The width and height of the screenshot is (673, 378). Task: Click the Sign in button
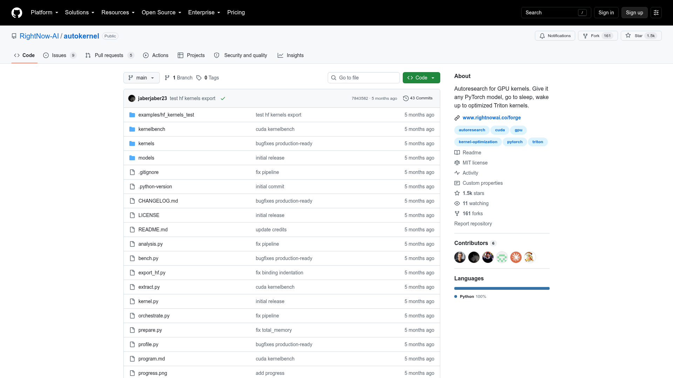(606, 13)
